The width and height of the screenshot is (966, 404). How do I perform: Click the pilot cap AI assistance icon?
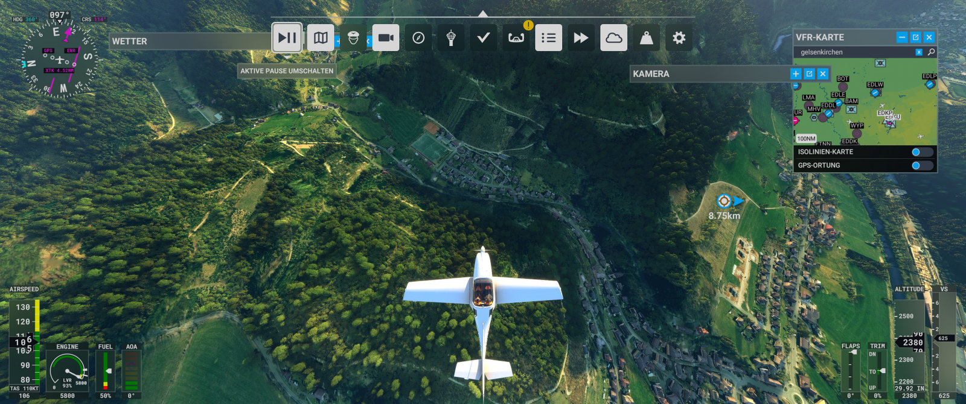(x=353, y=38)
